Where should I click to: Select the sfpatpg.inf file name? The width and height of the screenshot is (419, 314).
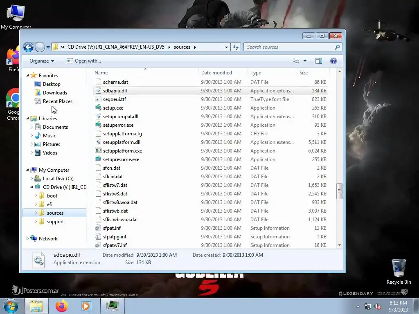[115, 237]
